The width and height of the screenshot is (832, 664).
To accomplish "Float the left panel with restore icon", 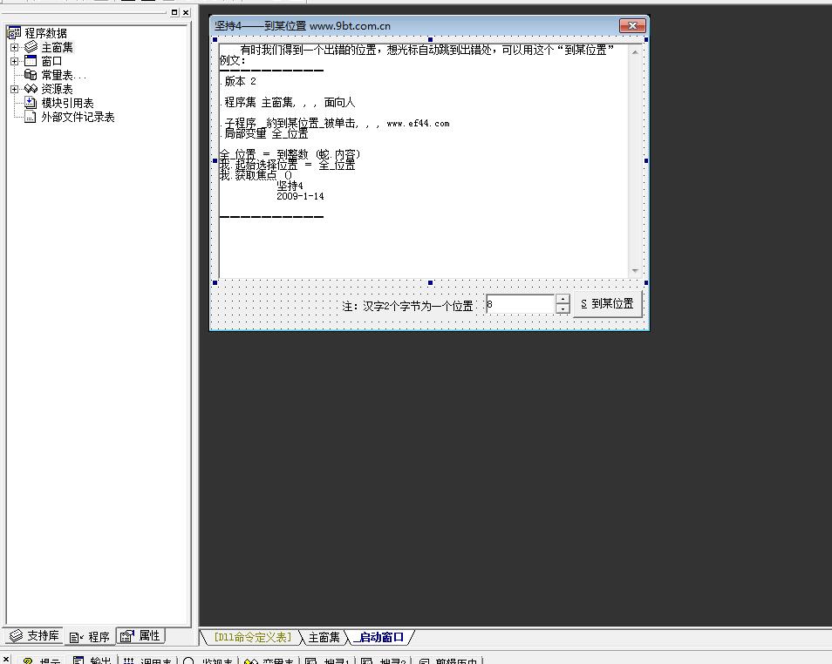I will click(174, 12).
